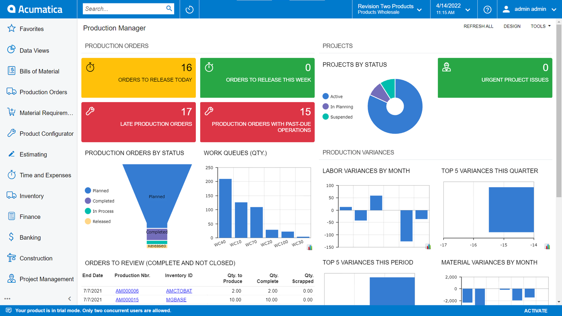Click DESIGN in the dashboard toolbar
This screenshot has height=316, width=562.
click(512, 26)
